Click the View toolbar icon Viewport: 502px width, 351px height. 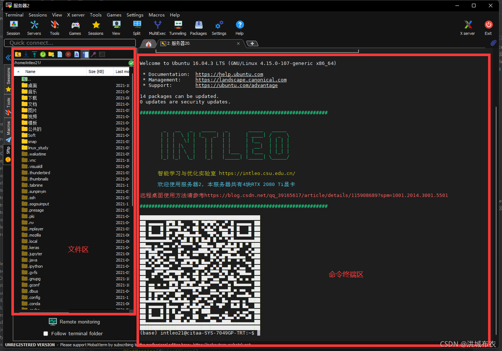(116, 28)
